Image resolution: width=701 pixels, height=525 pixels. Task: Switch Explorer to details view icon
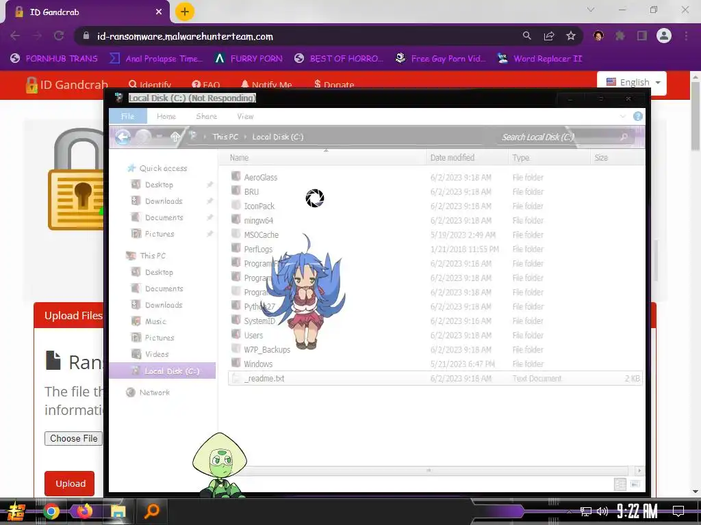pyautogui.click(x=620, y=485)
